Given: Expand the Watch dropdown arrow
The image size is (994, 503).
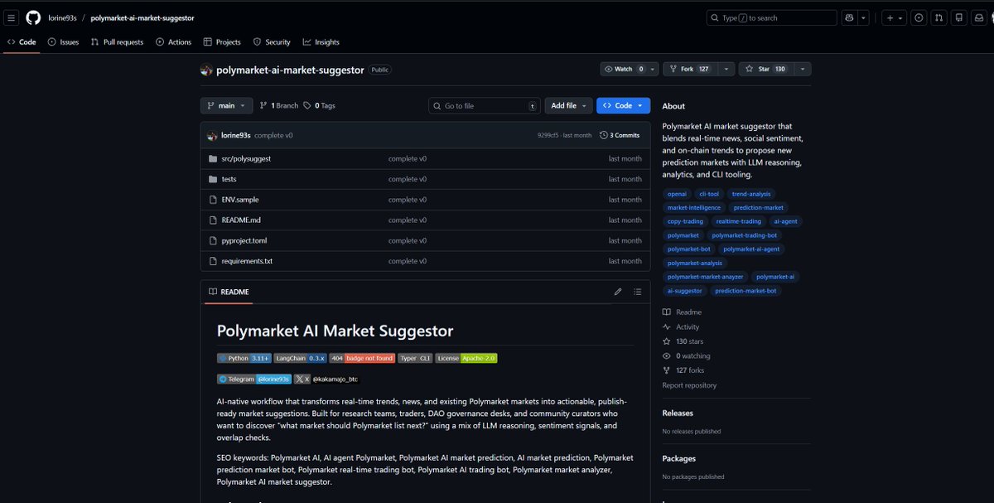Looking at the screenshot, I should coord(654,70).
